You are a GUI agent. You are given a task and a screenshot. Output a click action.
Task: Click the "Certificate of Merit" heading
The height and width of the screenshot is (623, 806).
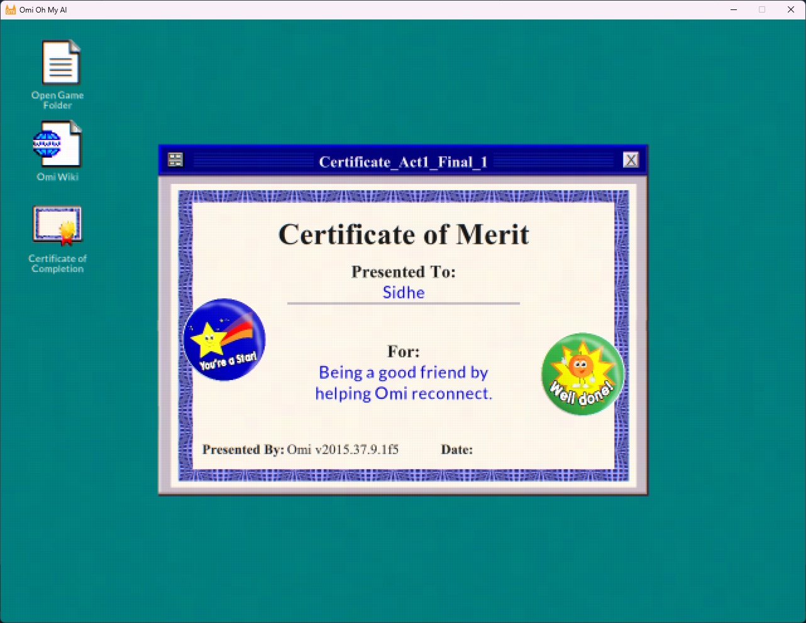point(403,235)
